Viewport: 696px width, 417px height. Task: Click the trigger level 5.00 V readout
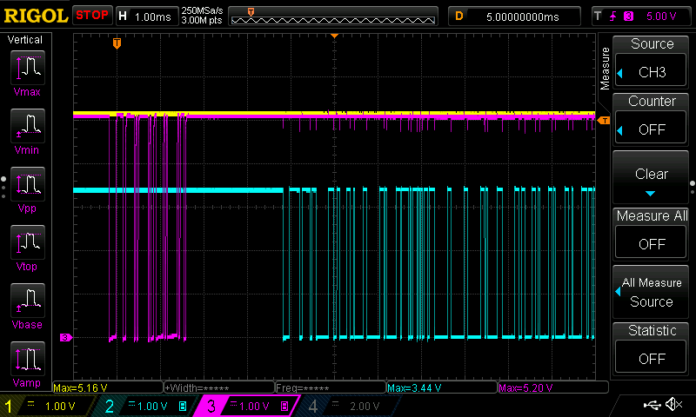[661, 17]
